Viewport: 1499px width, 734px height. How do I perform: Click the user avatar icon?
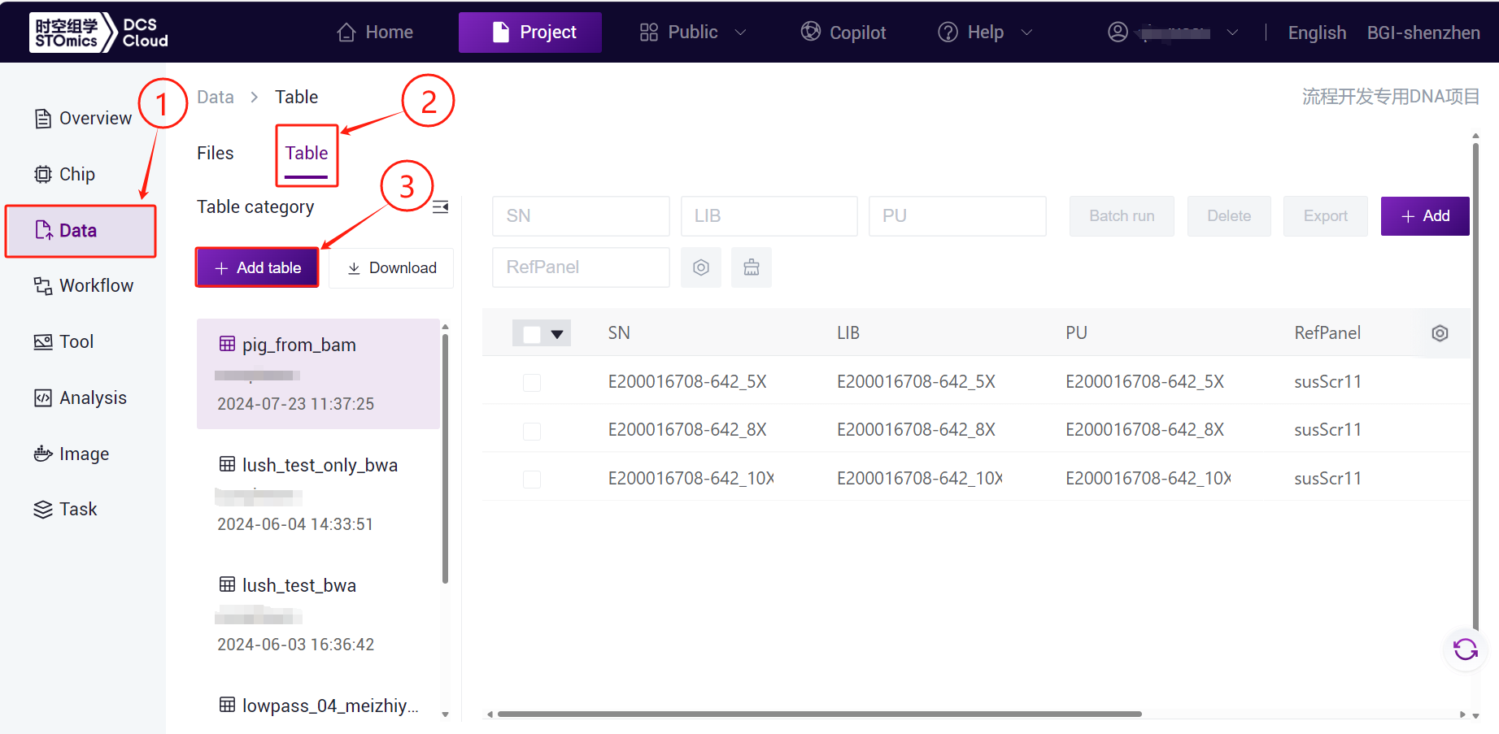(x=1118, y=32)
